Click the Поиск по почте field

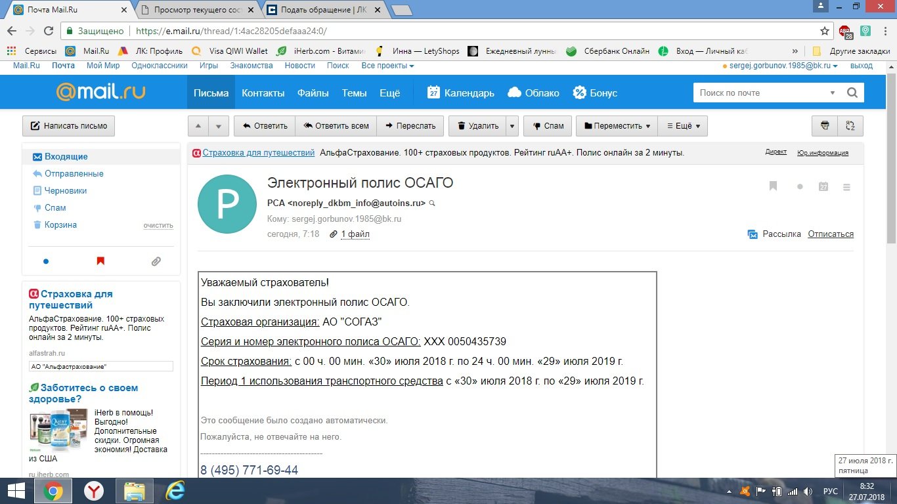[x=760, y=93]
